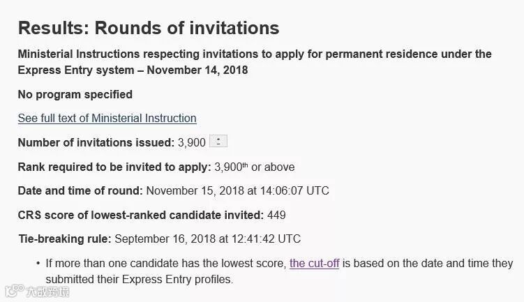Click the watermark logo in the corner
Viewport: 524px width, 302px height.
[x=12, y=290]
